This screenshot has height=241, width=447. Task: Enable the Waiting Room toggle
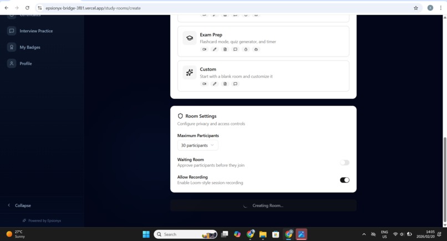click(344, 163)
